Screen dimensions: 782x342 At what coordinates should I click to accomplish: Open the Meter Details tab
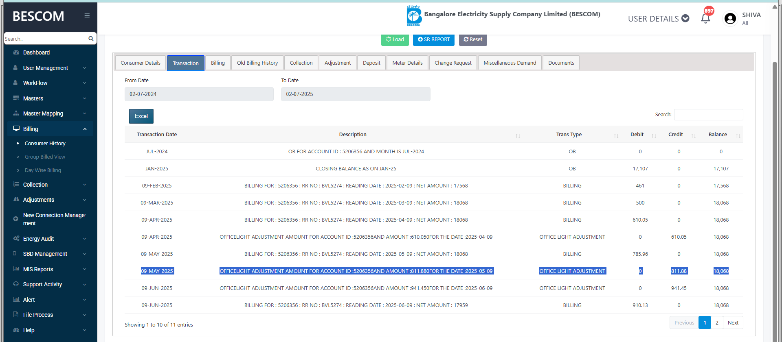click(x=407, y=63)
